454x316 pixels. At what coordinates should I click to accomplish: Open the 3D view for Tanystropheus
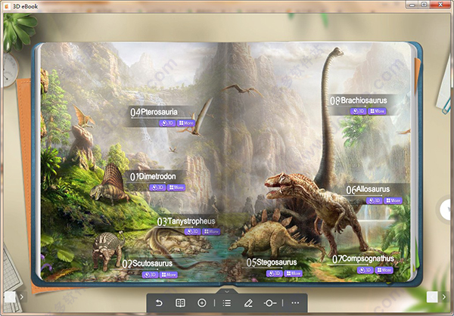[192, 231]
